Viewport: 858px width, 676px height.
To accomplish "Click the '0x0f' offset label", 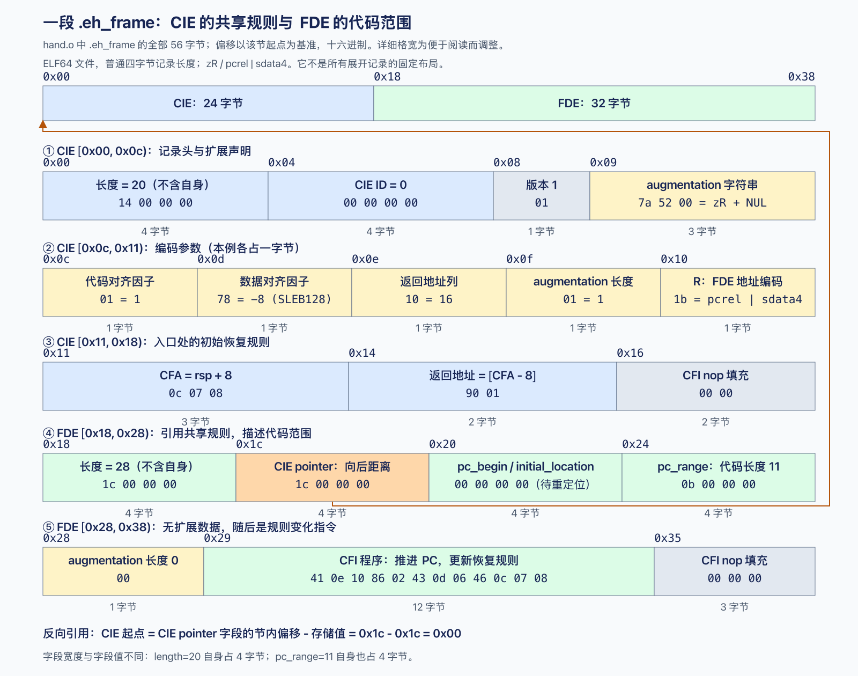I will click(520, 259).
